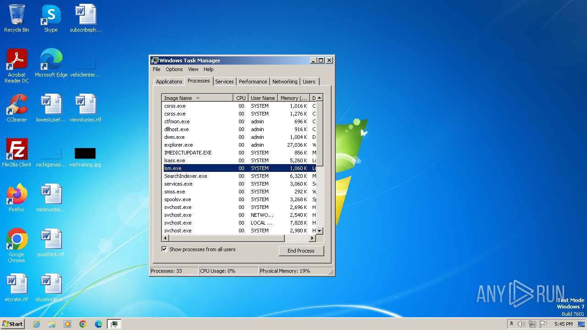Open Edge from the taskbar
Viewport: 587px width, 330px height.
(99, 324)
